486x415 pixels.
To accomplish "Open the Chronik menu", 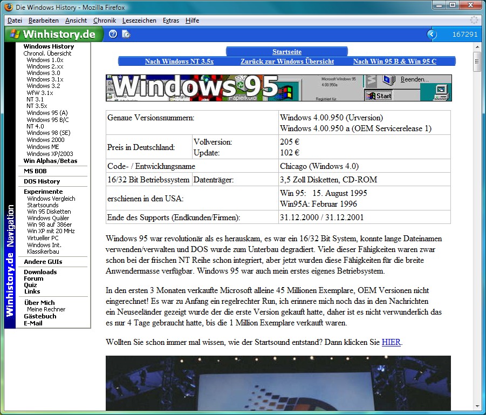I will coord(105,21).
